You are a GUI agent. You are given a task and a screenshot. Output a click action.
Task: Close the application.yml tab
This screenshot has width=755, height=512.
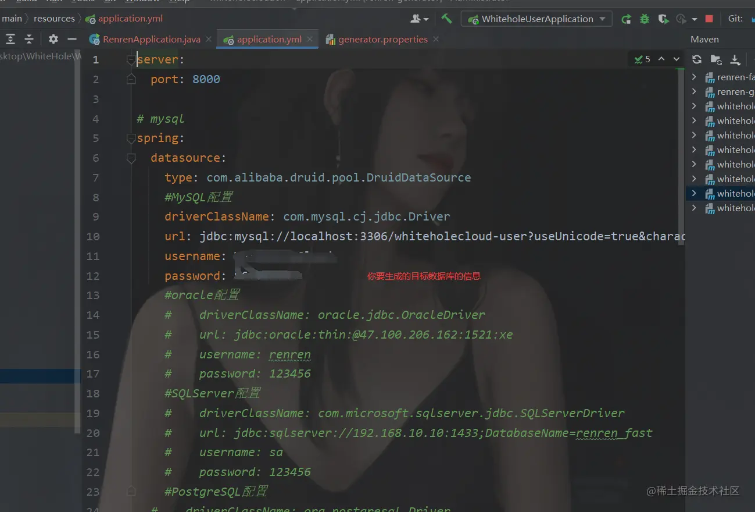pyautogui.click(x=310, y=39)
